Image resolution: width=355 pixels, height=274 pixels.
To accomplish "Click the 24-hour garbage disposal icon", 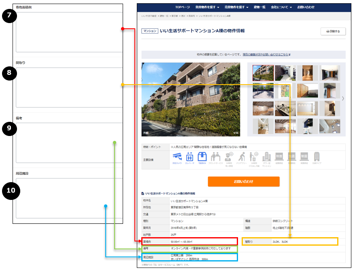I will (x=254, y=157).
